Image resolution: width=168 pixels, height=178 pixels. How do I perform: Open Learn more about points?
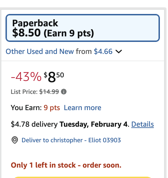(82, 108)
